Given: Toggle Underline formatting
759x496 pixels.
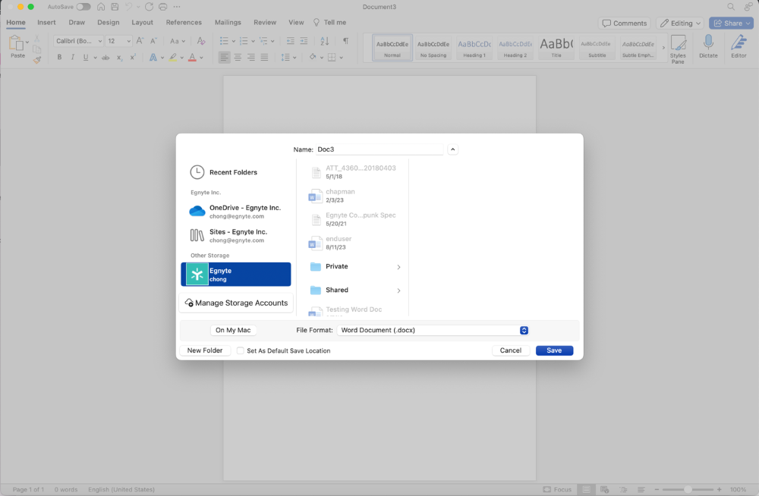Looking at the screenshot, I should tap(86, 58).
